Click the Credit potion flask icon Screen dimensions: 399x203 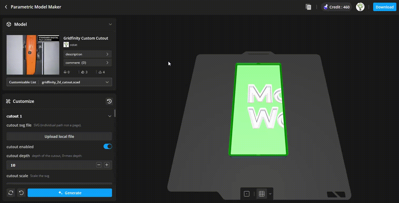325,7
